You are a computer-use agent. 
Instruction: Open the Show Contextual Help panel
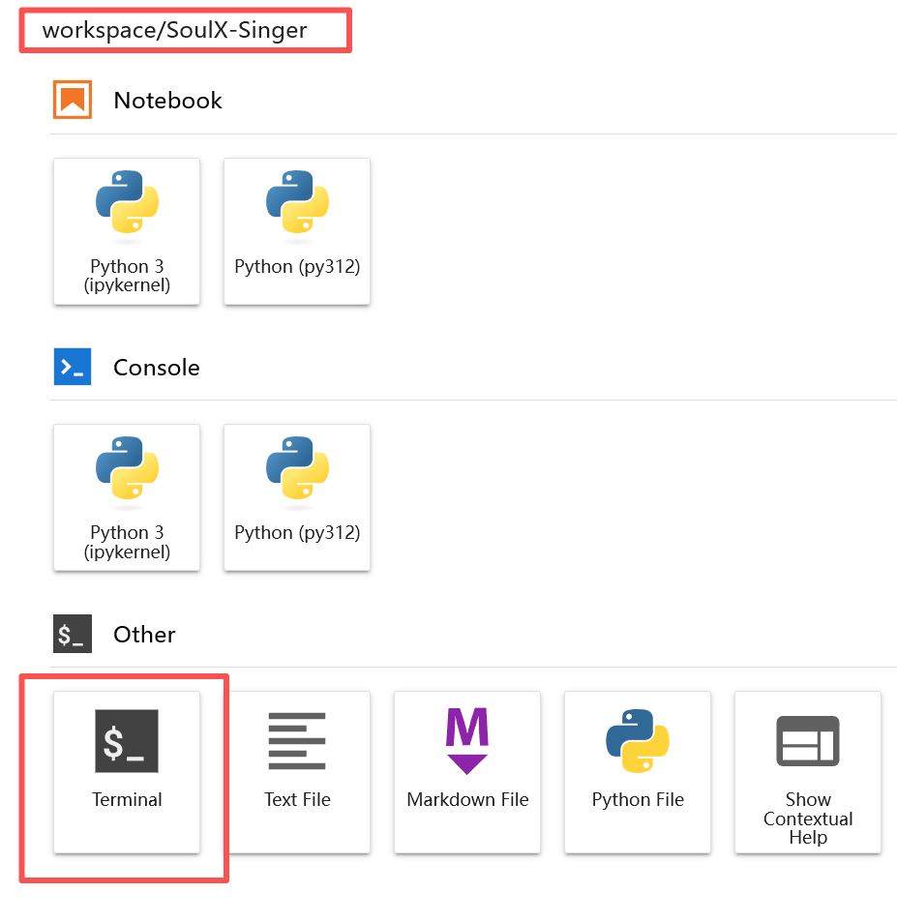(x=808, y=769)
